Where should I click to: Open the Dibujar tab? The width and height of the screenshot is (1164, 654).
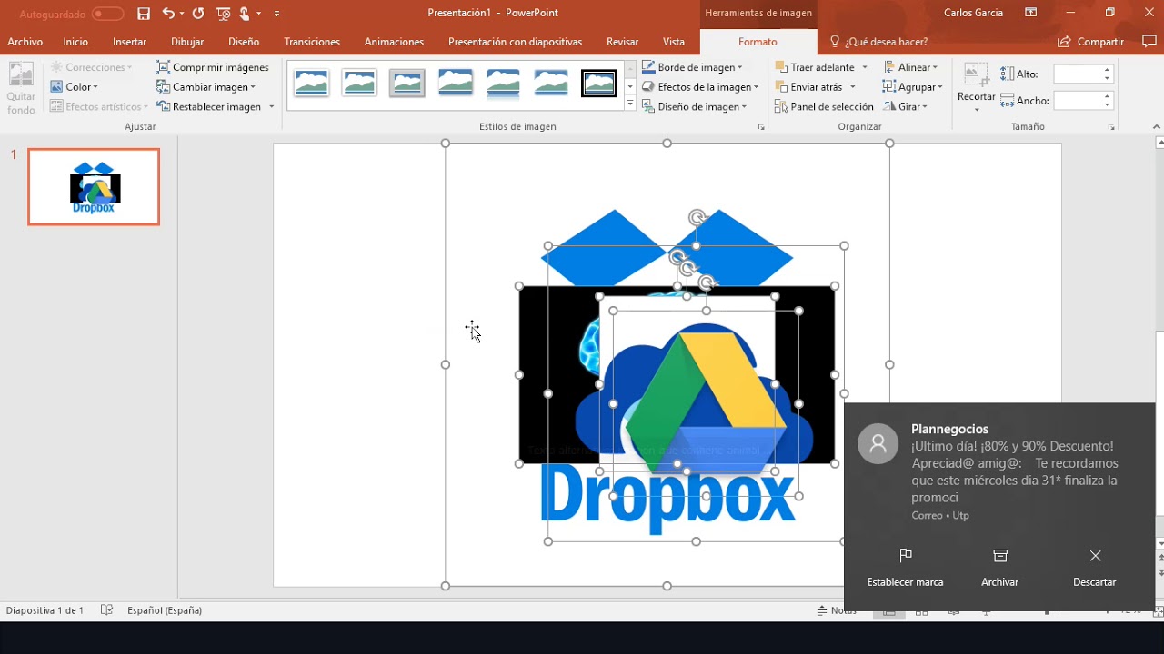(187, 42)
